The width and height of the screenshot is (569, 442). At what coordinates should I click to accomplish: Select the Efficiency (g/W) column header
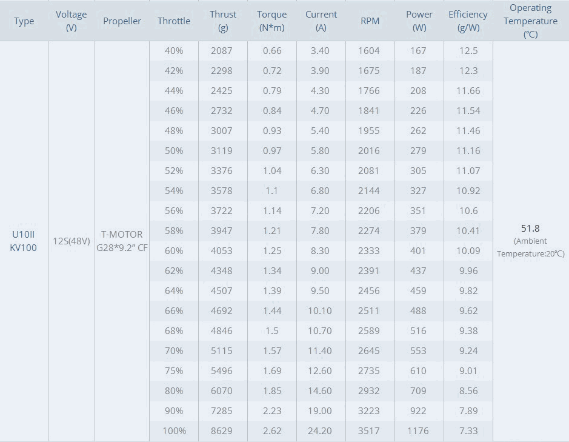click(468, 21)
